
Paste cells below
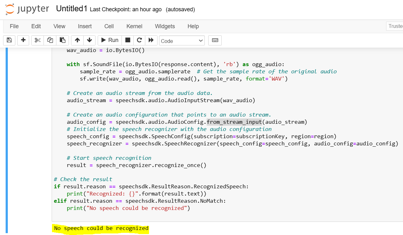coord(63,40)
